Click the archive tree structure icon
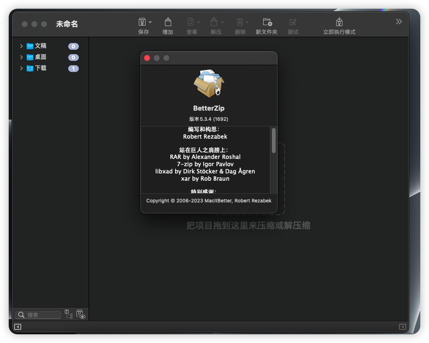 (69, 314)
